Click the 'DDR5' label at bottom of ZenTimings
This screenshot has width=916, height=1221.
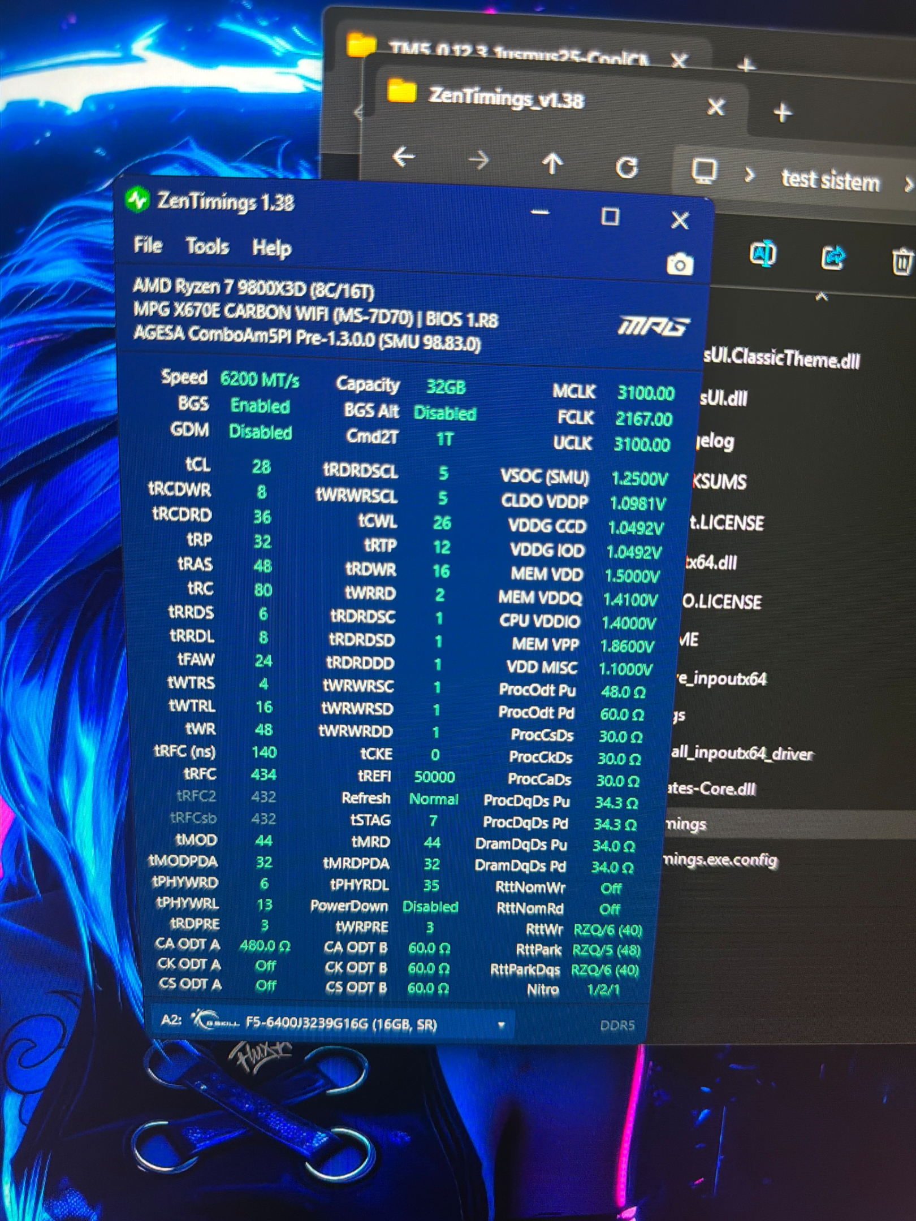(x=617, y=1025)
